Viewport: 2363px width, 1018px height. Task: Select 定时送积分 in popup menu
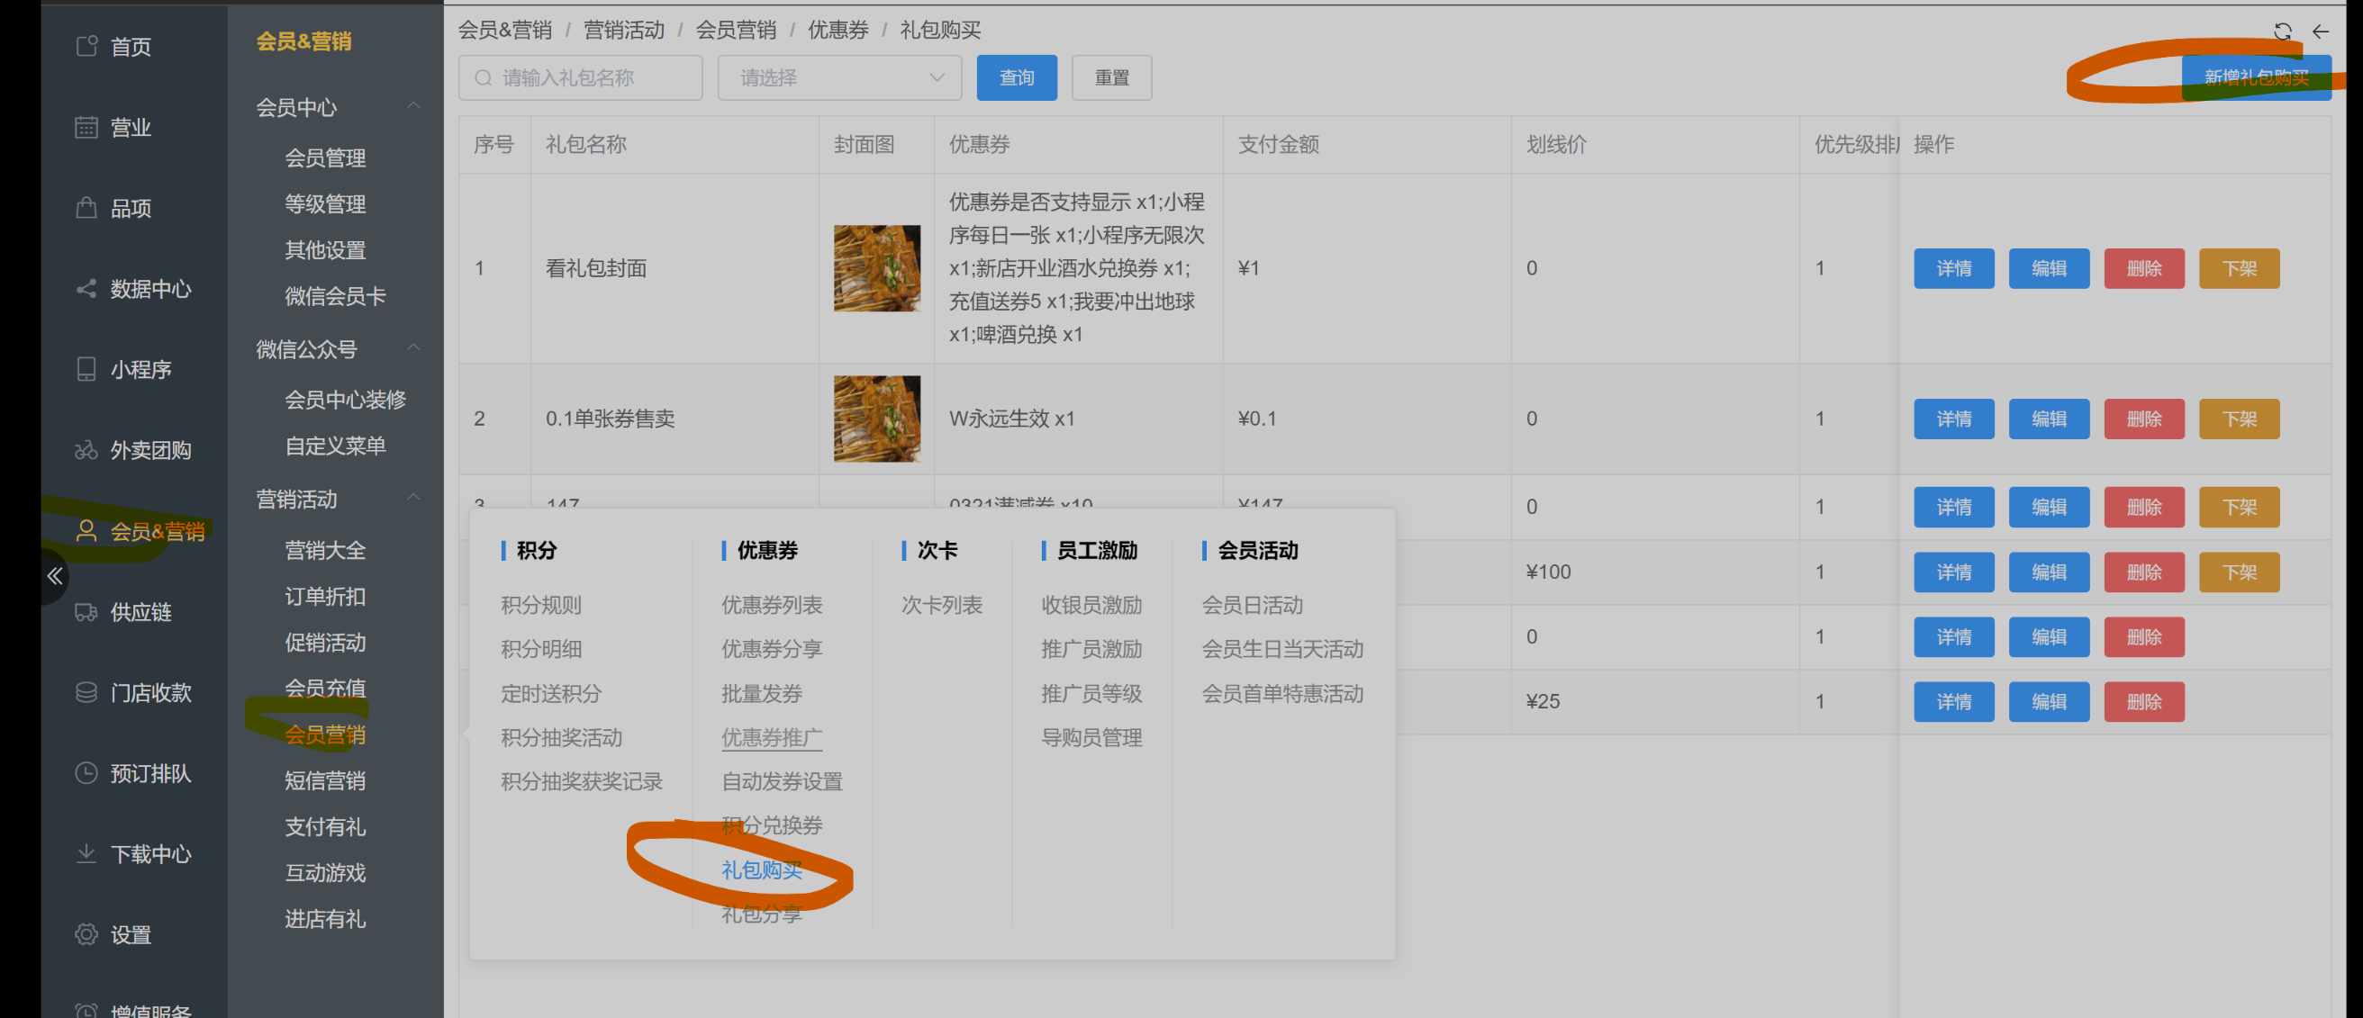point(551,693)
